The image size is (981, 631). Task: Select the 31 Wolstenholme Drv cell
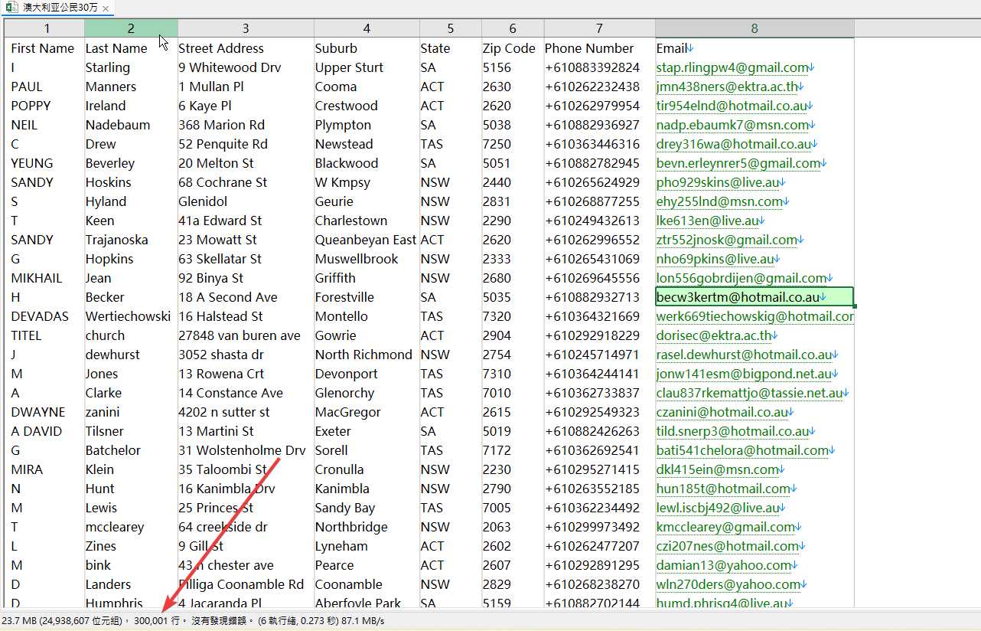[x=246, y=450]
